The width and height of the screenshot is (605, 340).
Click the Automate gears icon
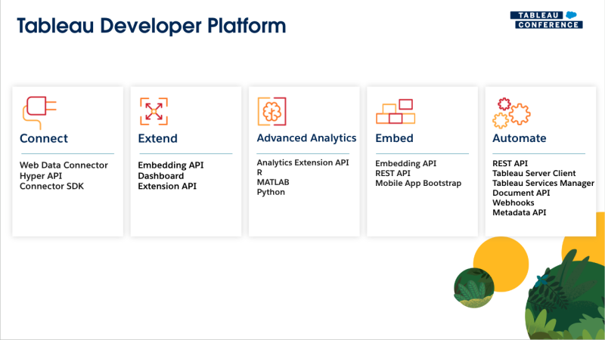click(x=512, y=113)
